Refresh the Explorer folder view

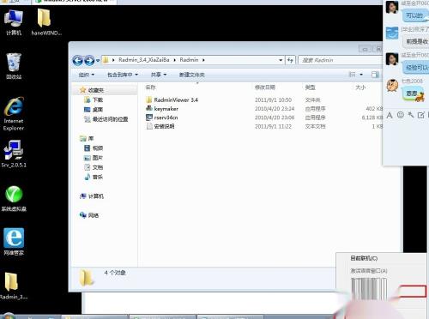coord(290,60)
